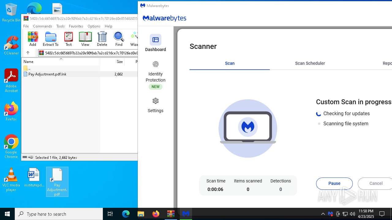Sort files by Size column in WinRAR
Viewport: 392px width, 220px height.
tap(112, 61)
